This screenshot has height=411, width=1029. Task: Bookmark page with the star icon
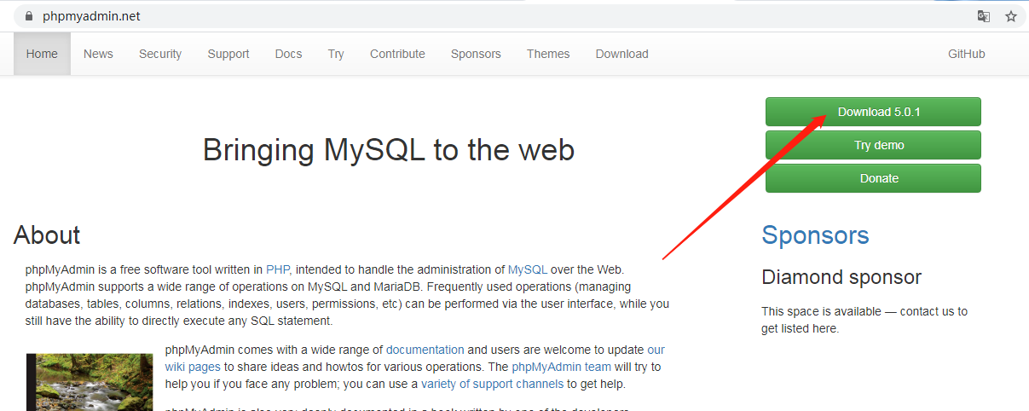(x=1011, y=16)
